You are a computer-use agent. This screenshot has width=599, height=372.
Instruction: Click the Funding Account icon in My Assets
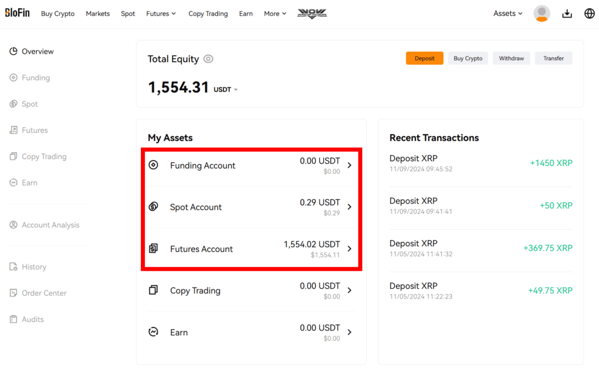[x=153, y=165]
